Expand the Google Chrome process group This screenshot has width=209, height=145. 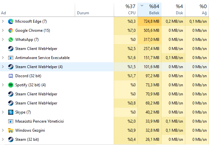pos(3,30)
